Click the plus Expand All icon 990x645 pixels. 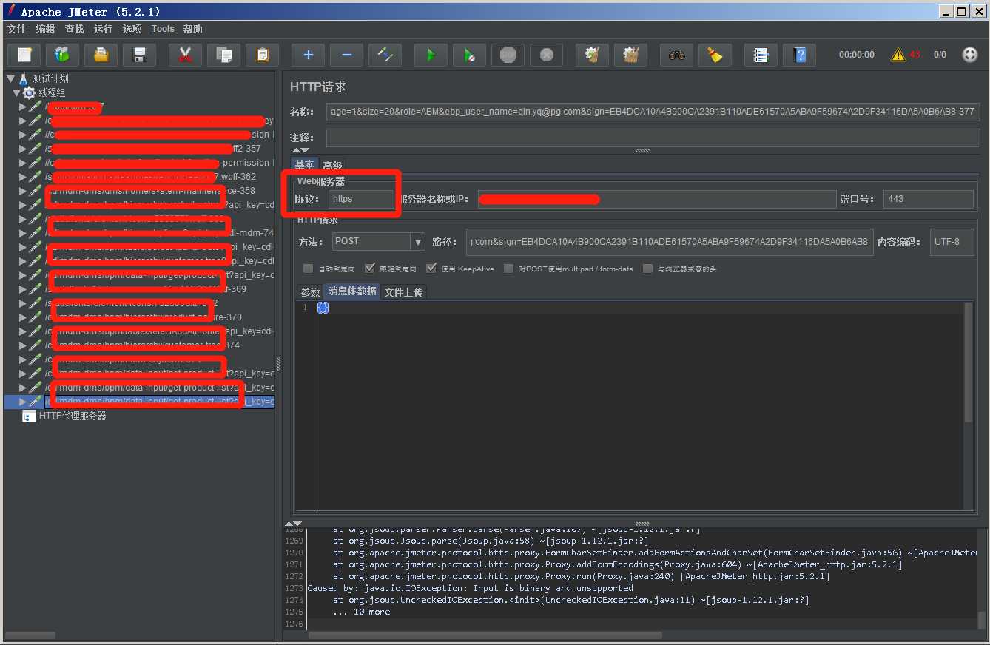point(308,55)
